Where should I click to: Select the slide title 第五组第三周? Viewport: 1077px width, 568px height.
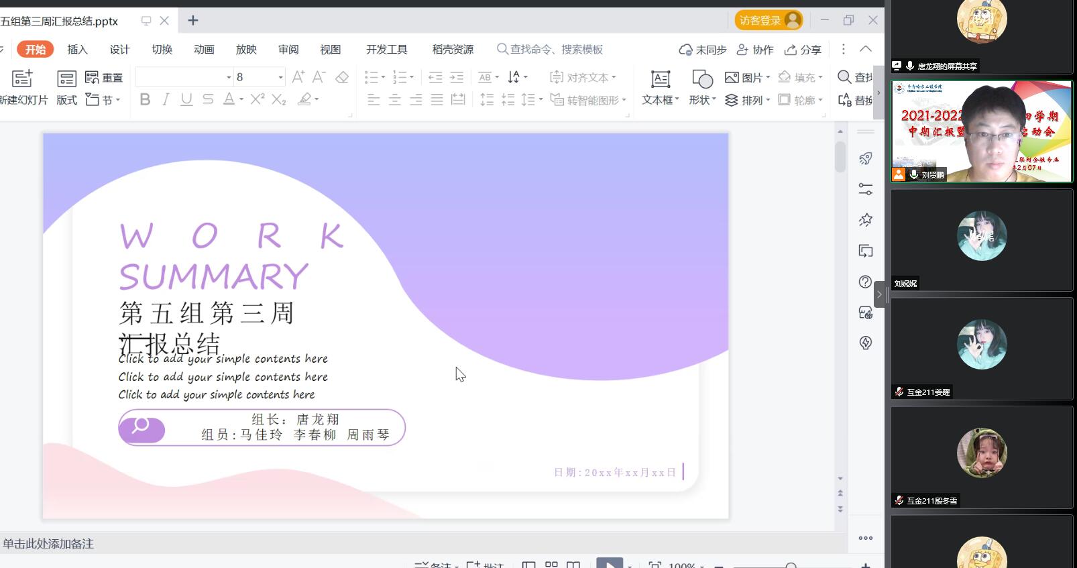[x=207, y=313]
